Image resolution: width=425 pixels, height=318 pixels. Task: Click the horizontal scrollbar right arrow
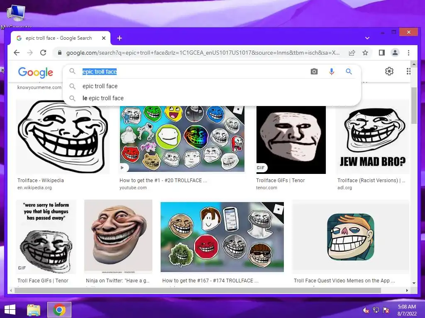point(407,290)
